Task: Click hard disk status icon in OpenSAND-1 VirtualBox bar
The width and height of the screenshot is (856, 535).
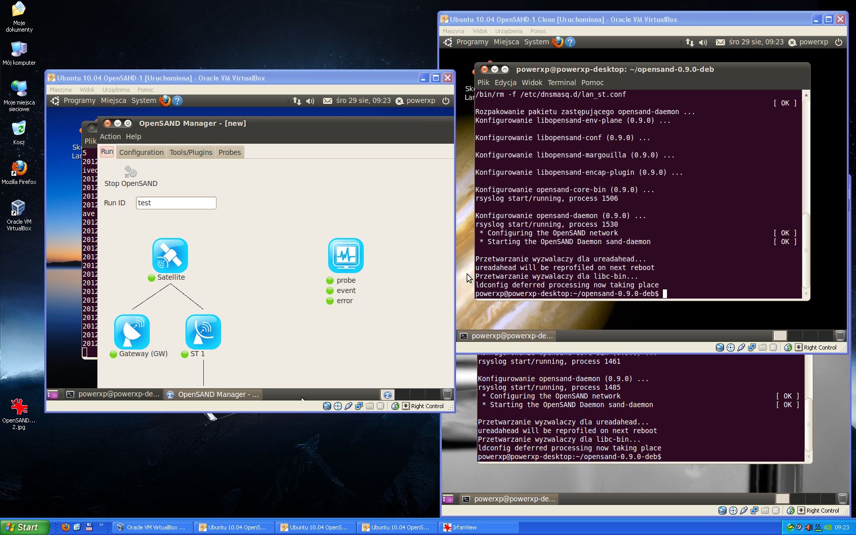Action: [x=327, y=406]
